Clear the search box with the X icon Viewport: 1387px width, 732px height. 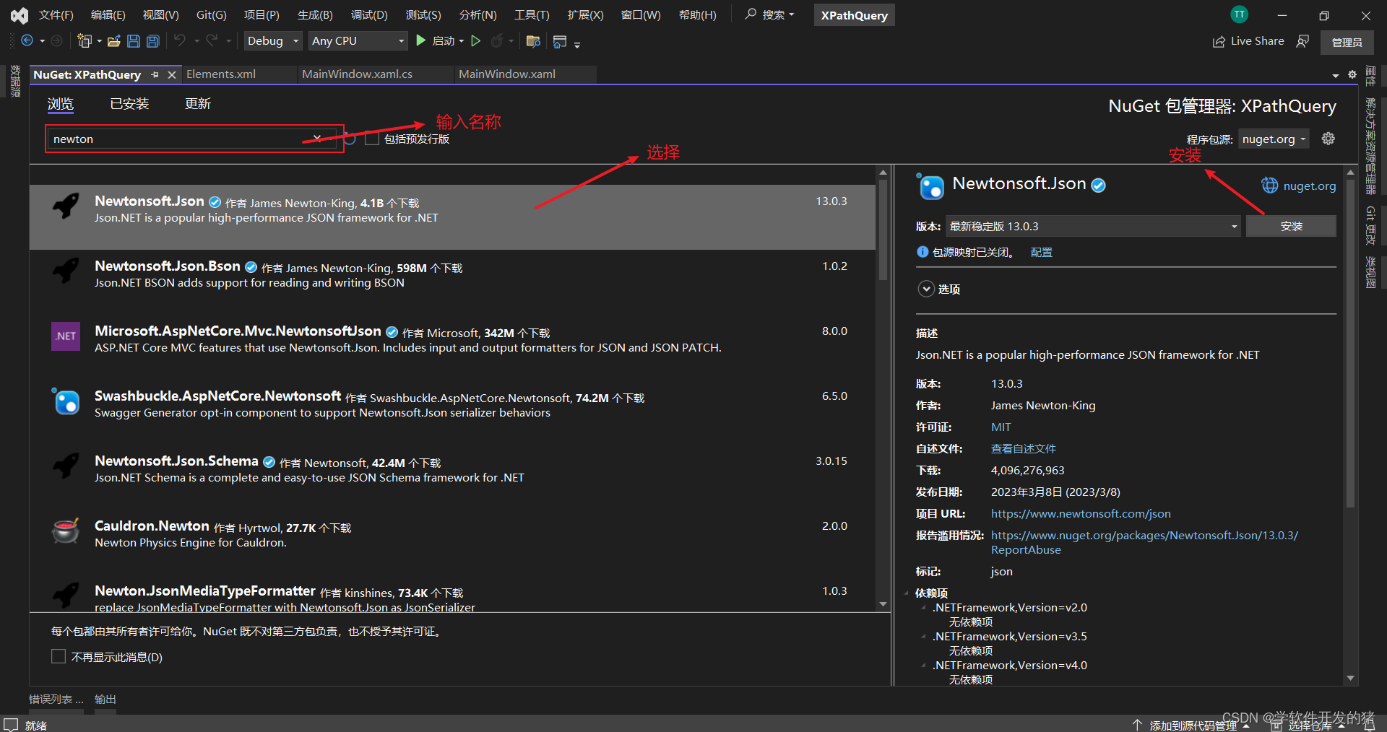(x=317, y=138)
